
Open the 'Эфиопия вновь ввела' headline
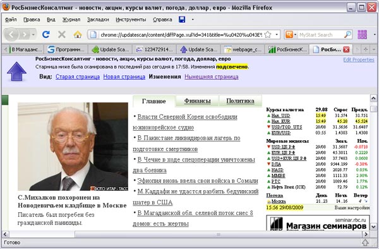tap(198, 181)
